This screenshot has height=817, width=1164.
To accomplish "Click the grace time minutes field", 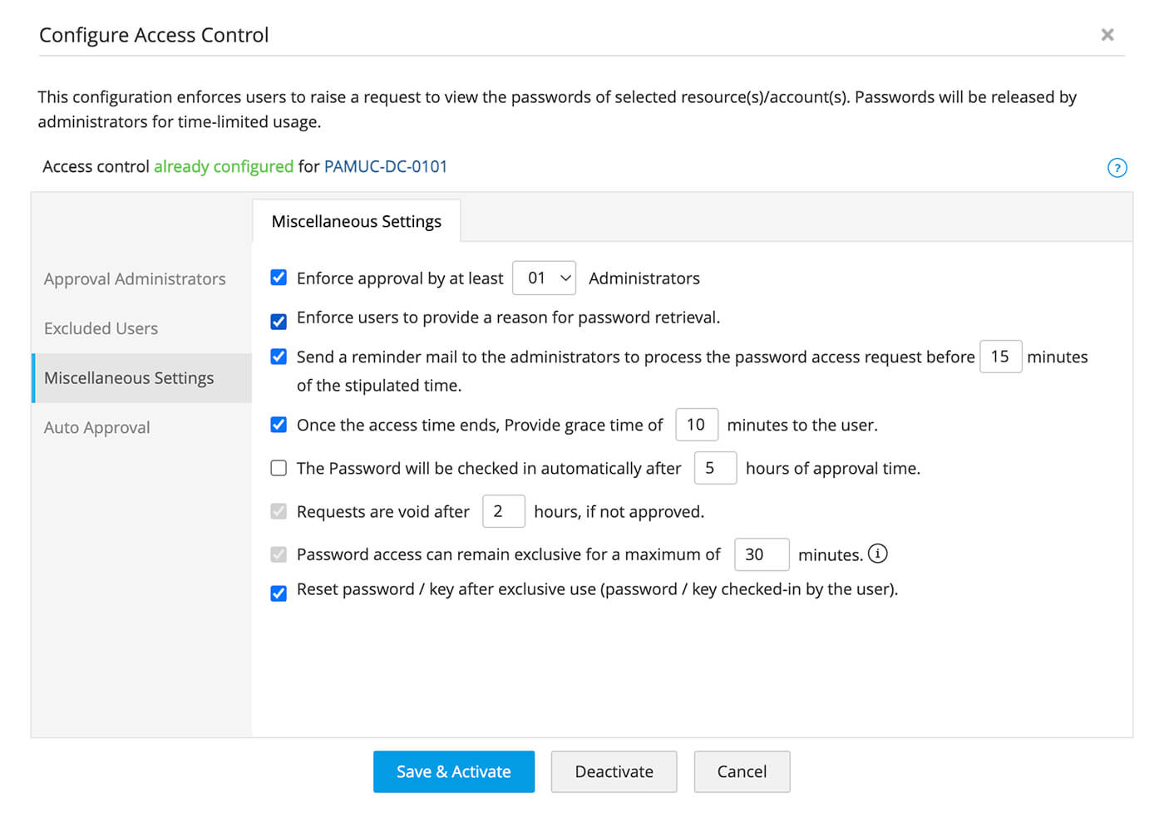I will click(696, 425).
